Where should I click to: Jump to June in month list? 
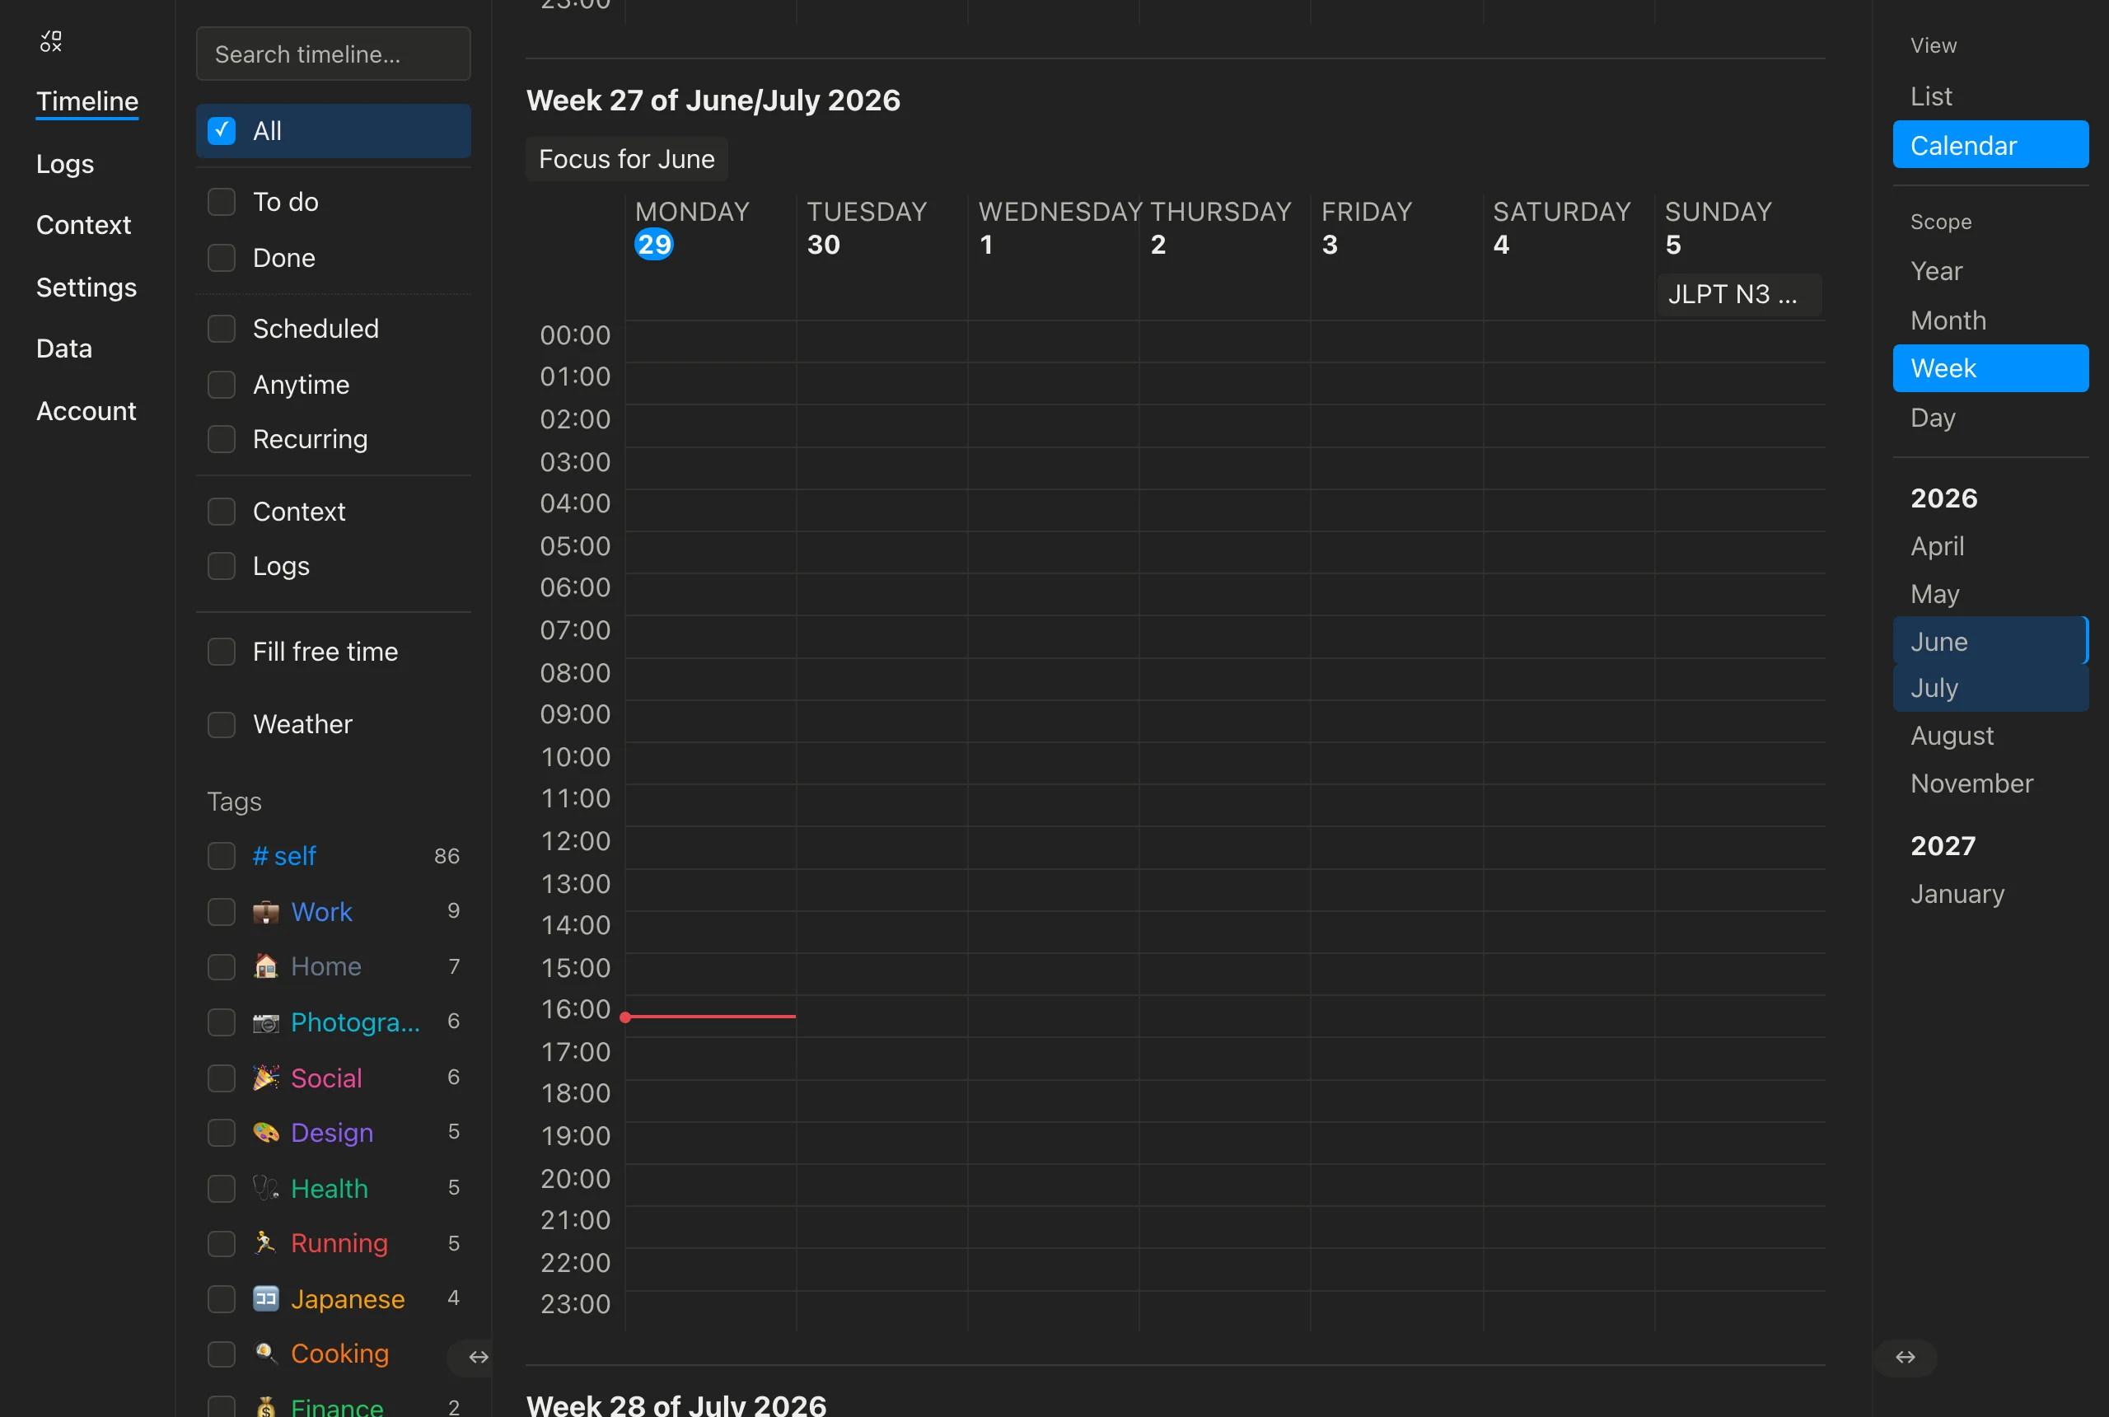1990,641
